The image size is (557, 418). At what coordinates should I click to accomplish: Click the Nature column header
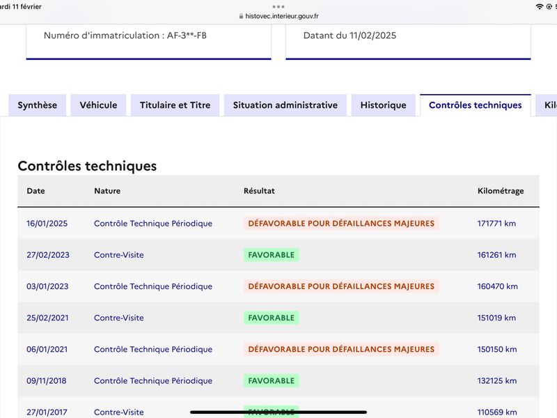[107, 191]
